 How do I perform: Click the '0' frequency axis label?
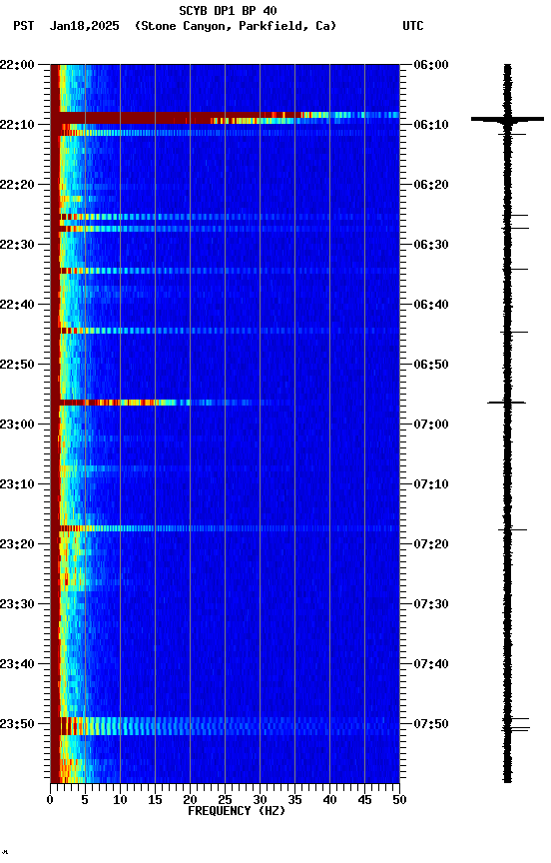51,801
